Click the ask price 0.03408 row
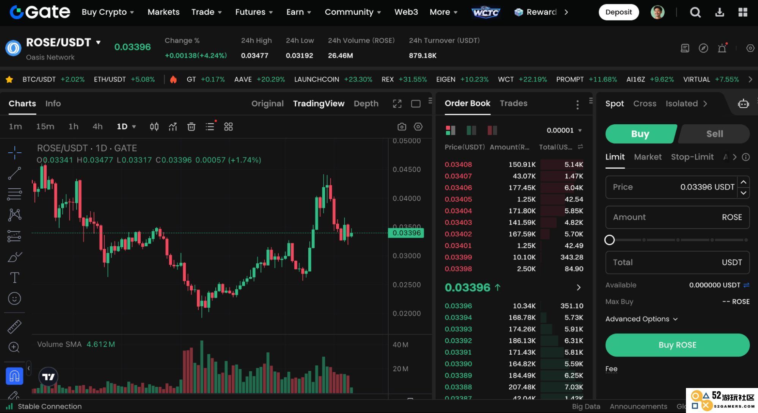Viewport: 758px width, 413px height. click(514, 164)
